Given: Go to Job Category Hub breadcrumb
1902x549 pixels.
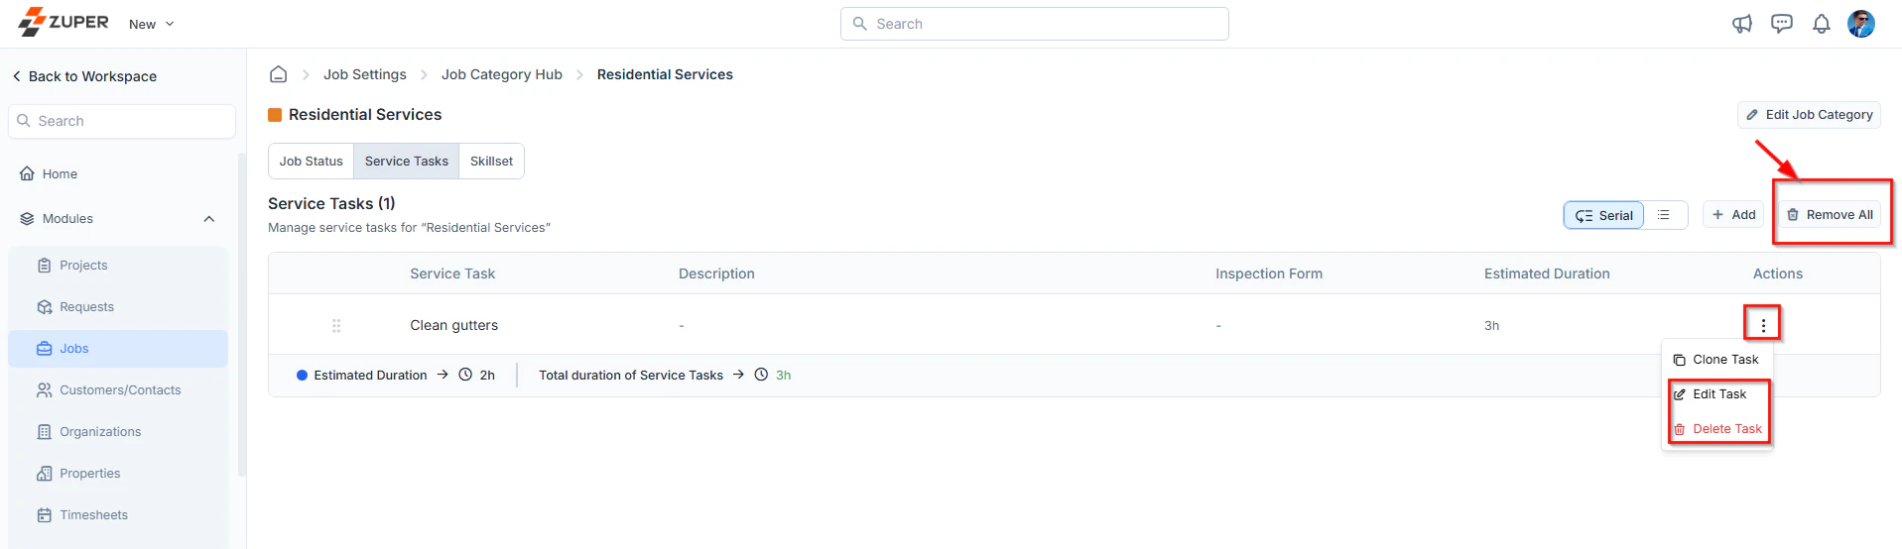Looking at the screenshot, I should point(502,74).
